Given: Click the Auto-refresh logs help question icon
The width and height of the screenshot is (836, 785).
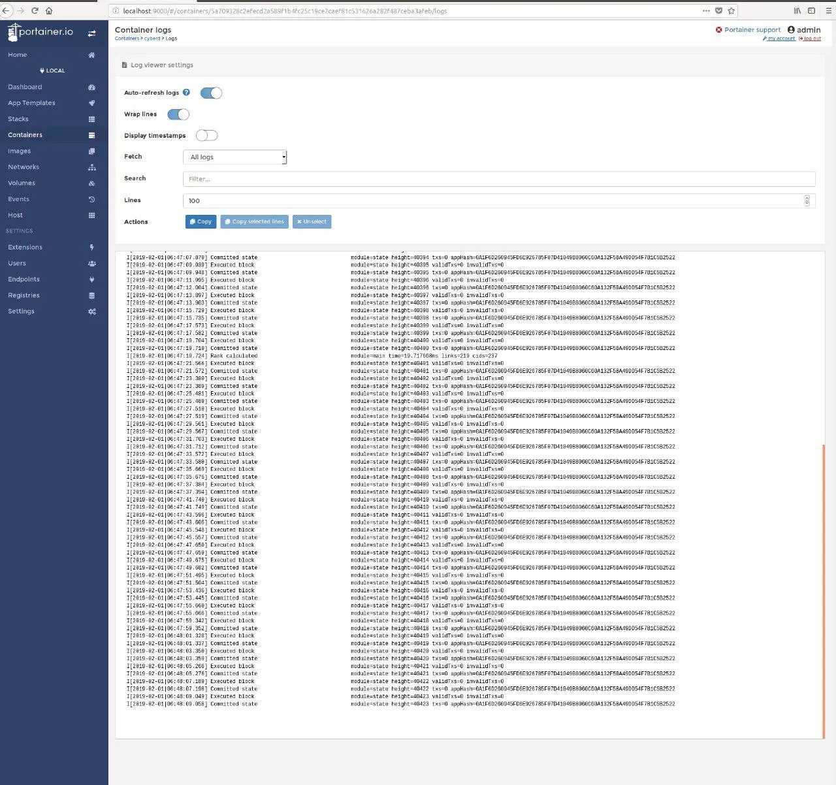Looking at the screenshot, I should (x=186, y=93).
